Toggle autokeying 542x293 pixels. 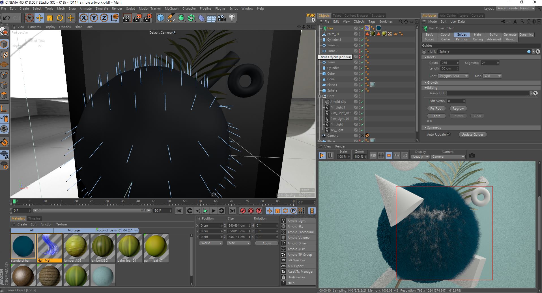pos(251,211)
